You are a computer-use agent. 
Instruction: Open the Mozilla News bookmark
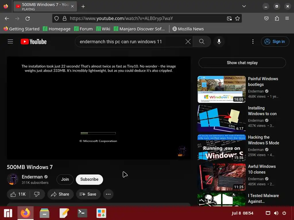[188, 29]
